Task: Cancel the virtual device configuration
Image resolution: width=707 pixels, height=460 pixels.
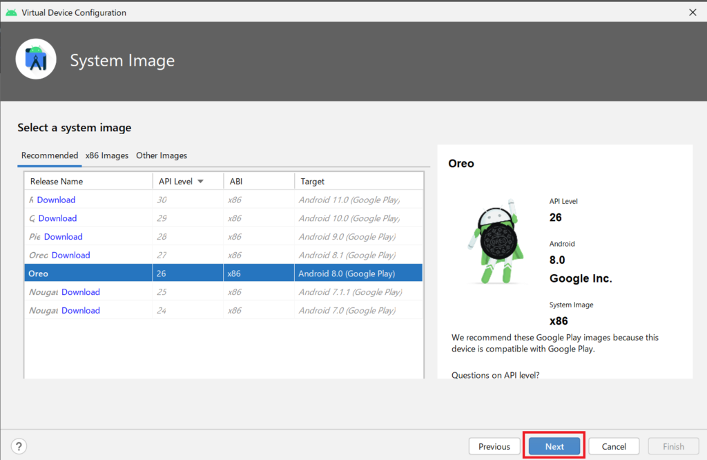Action: point(614,446)
